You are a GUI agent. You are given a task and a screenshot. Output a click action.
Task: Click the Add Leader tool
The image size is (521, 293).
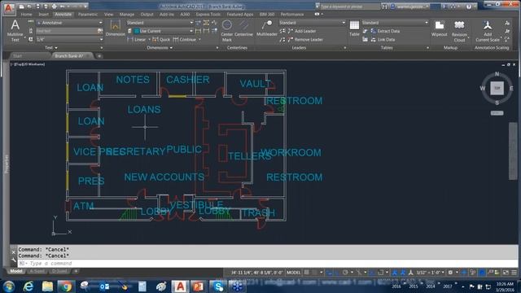(302, 31)
